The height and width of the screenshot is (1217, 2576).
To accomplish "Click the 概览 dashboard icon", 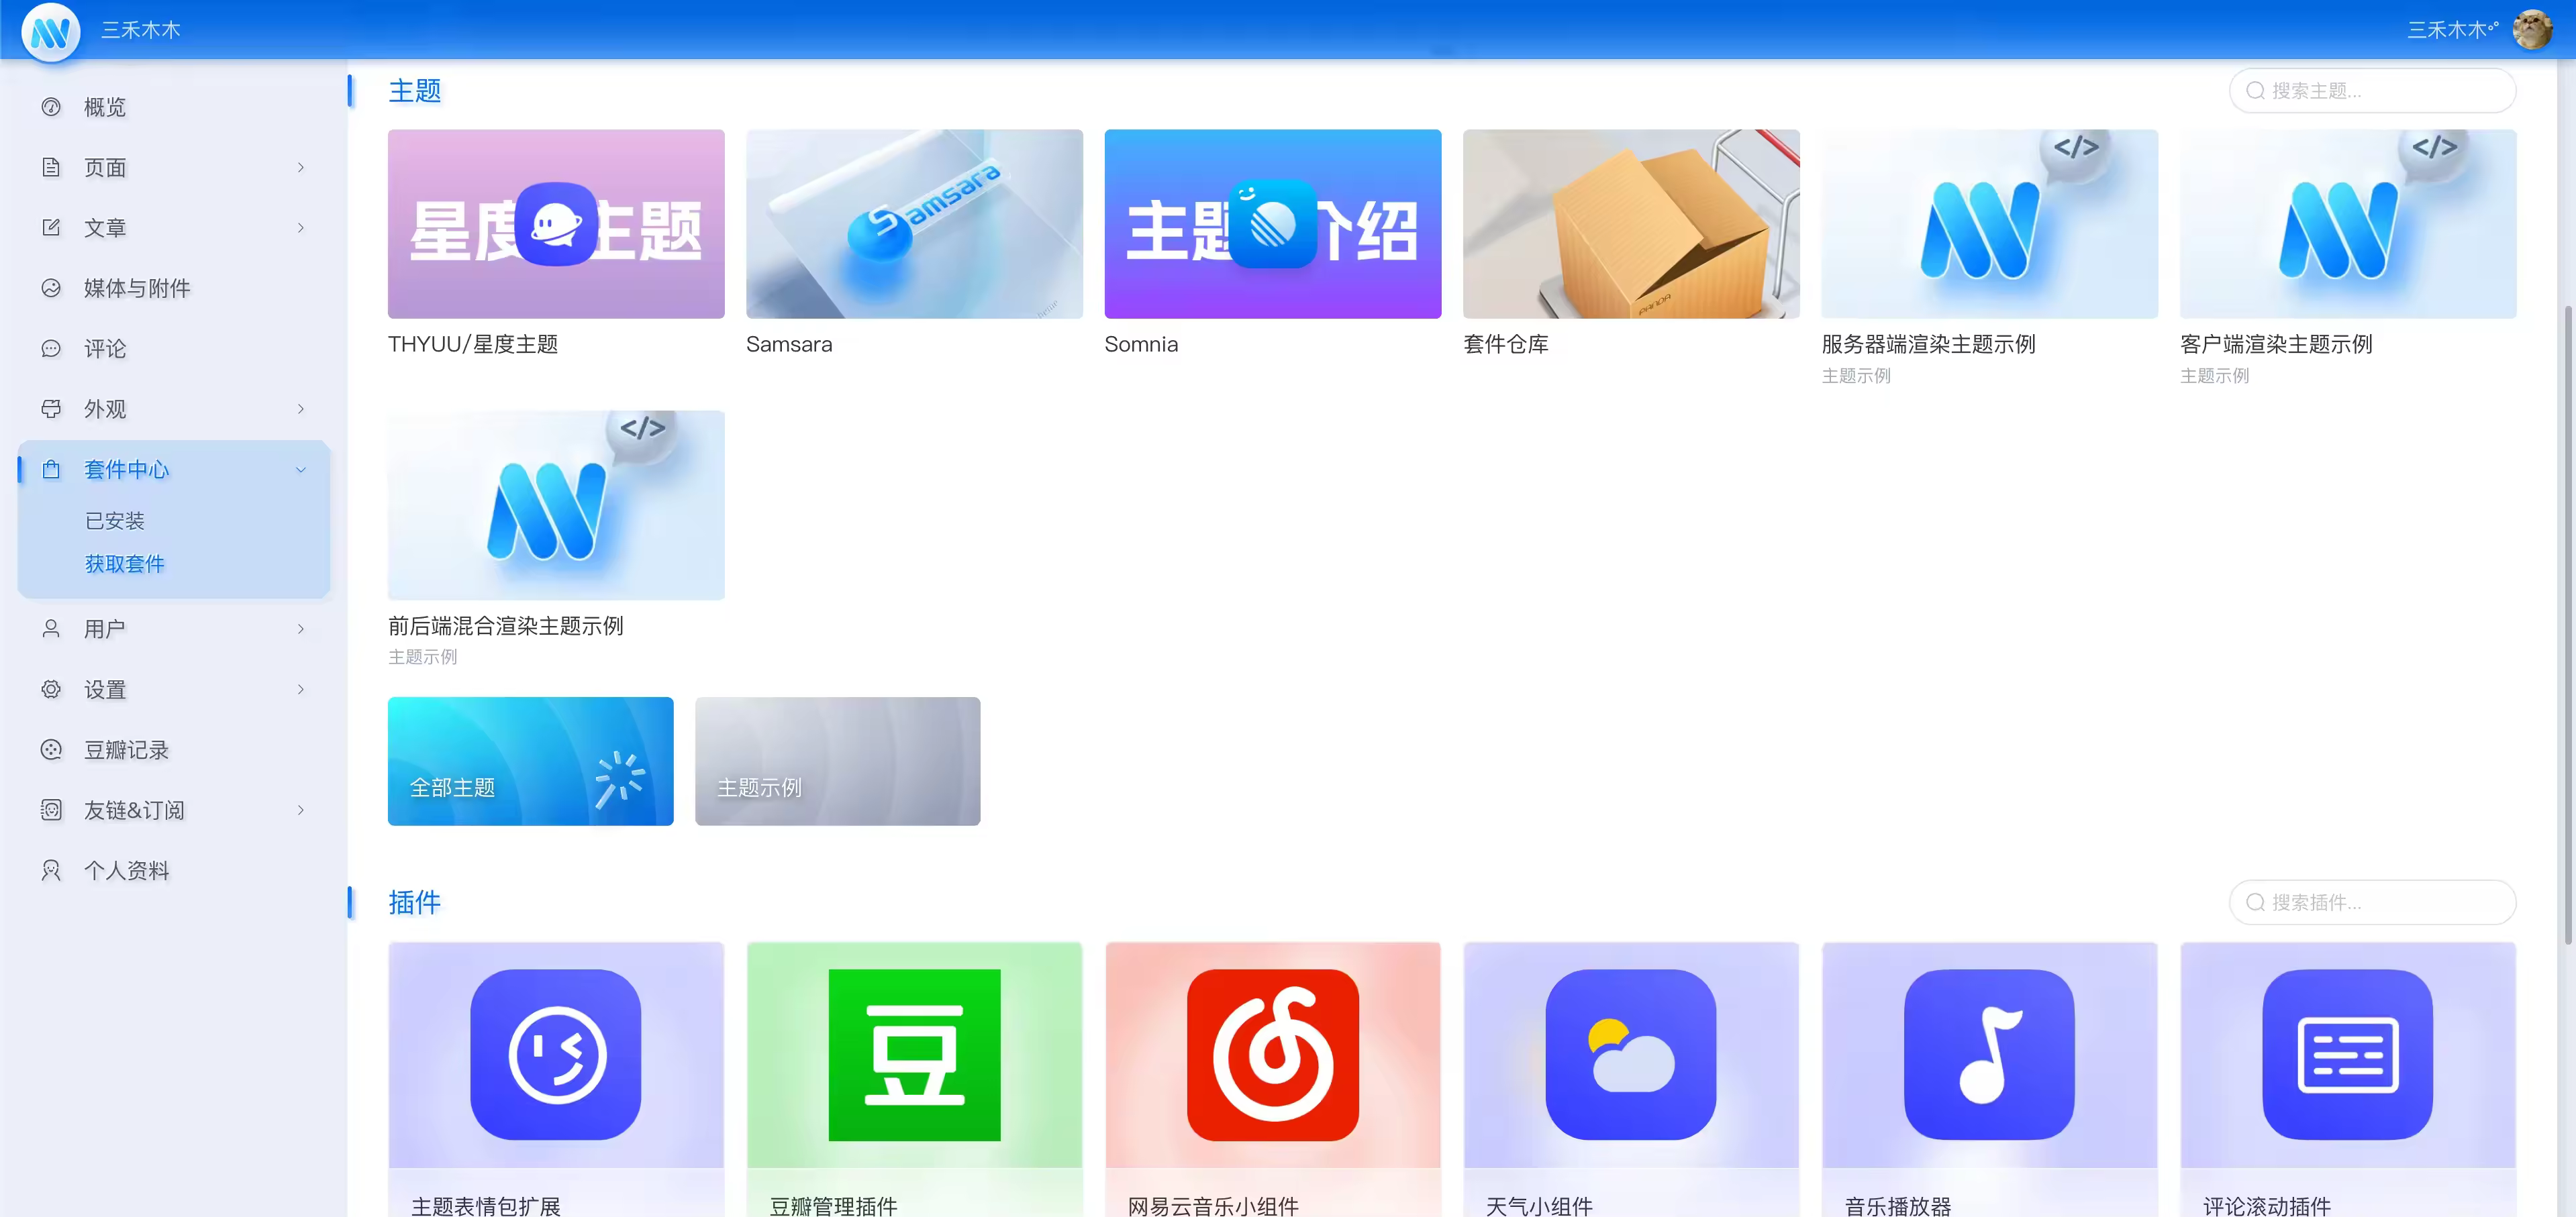I will coord(51,107).
